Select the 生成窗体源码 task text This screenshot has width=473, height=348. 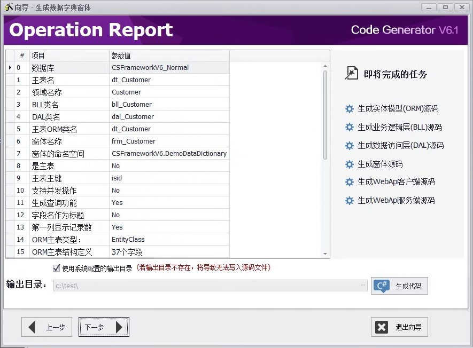click(x=380, y=164)
